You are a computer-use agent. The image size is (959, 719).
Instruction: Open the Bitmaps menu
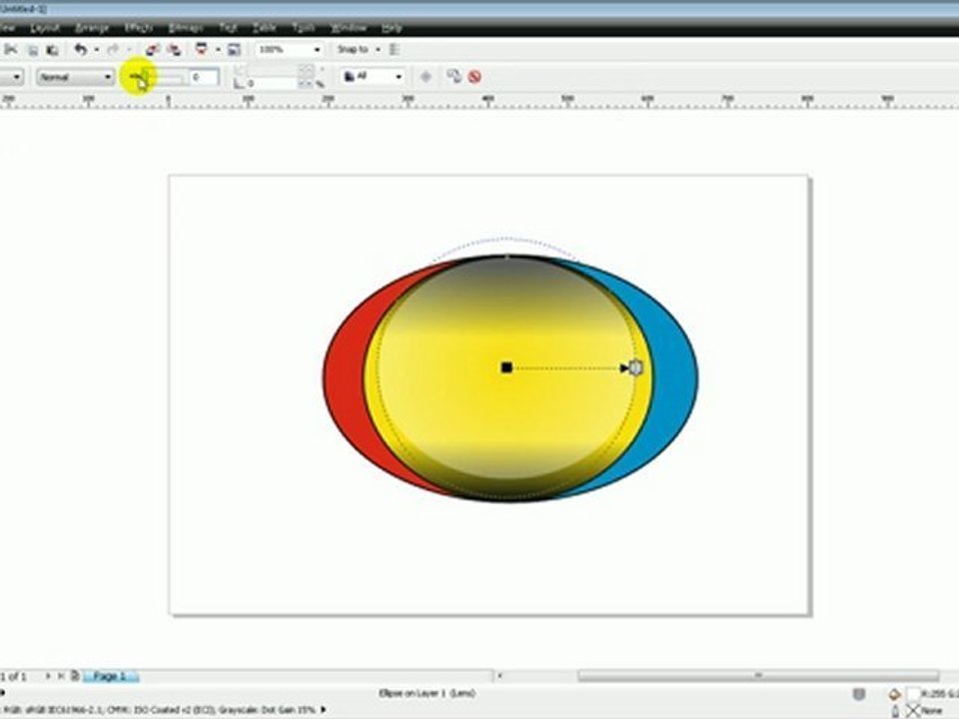click(x=186, y=28)
